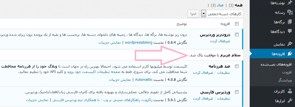Open تنظیمات for وردپرس فارسی

click(224, 99)
